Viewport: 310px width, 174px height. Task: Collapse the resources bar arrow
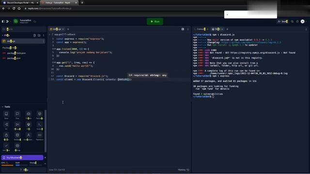click(x=45, y=163)
